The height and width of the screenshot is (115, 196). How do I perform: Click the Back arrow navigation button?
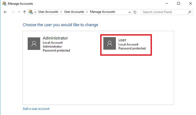point(5,12)
